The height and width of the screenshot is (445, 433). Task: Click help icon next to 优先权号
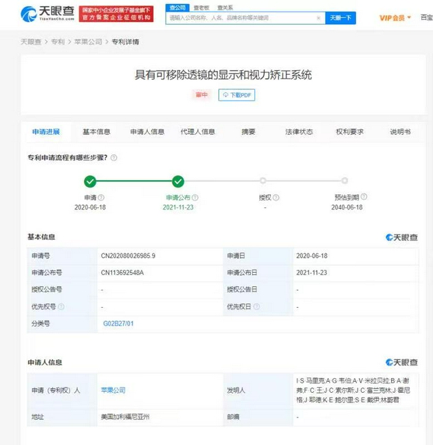pos(60,306)
